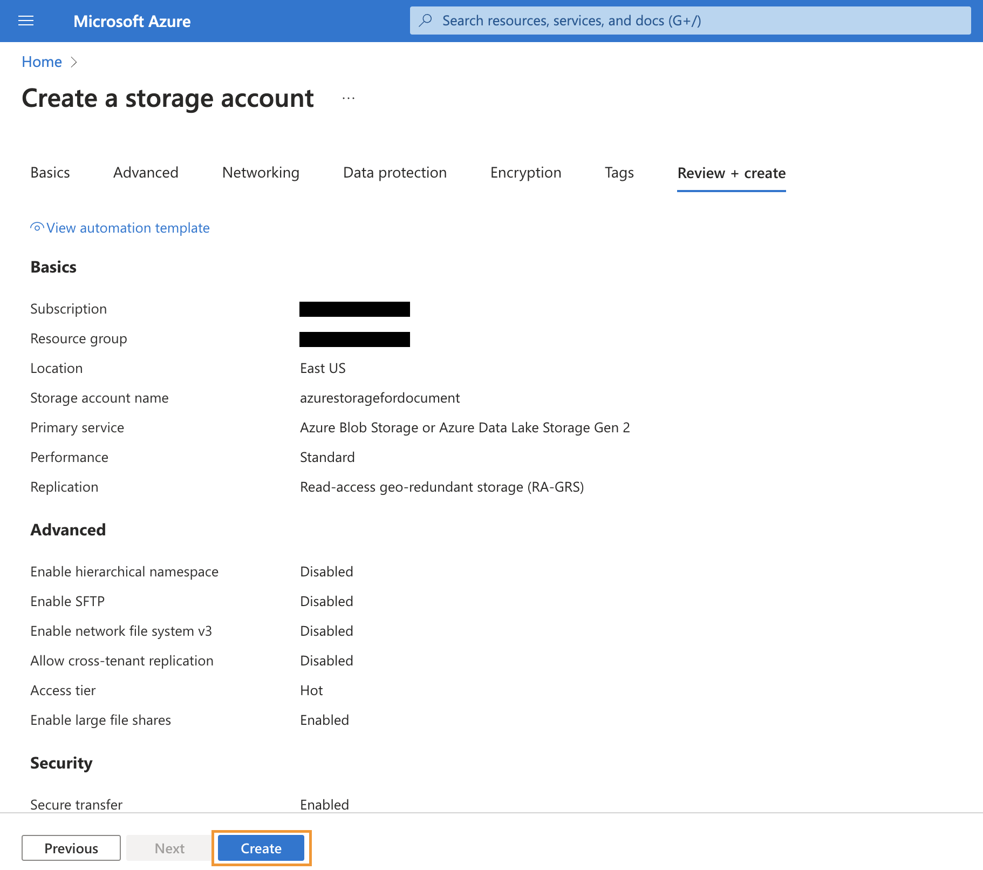Click the search magnifier icon

pyautogui.click(x=426, y=21)
